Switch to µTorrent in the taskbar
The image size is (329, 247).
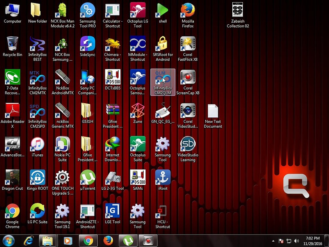128,241
